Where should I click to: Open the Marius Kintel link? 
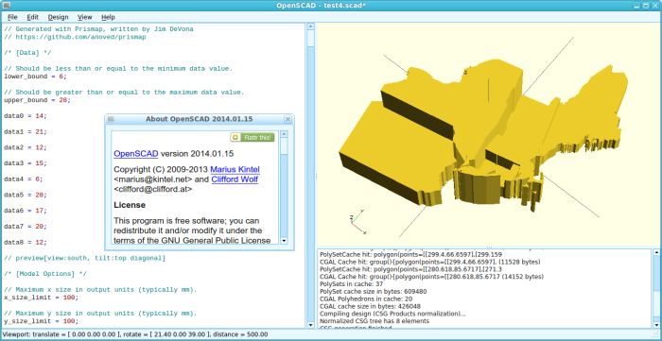click(x=235, y=169)
